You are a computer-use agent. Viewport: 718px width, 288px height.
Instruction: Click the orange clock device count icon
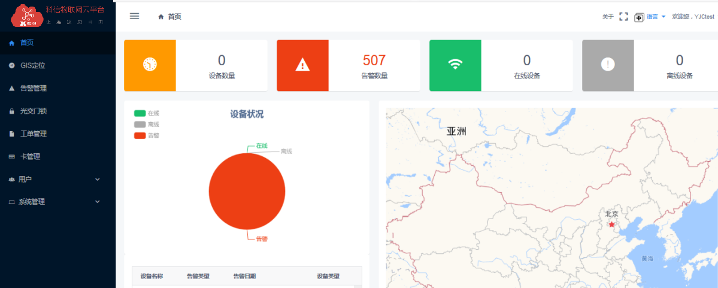[x=150, y=65]
